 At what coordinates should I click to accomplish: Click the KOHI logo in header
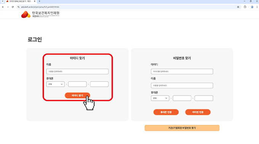pos(40,14)
